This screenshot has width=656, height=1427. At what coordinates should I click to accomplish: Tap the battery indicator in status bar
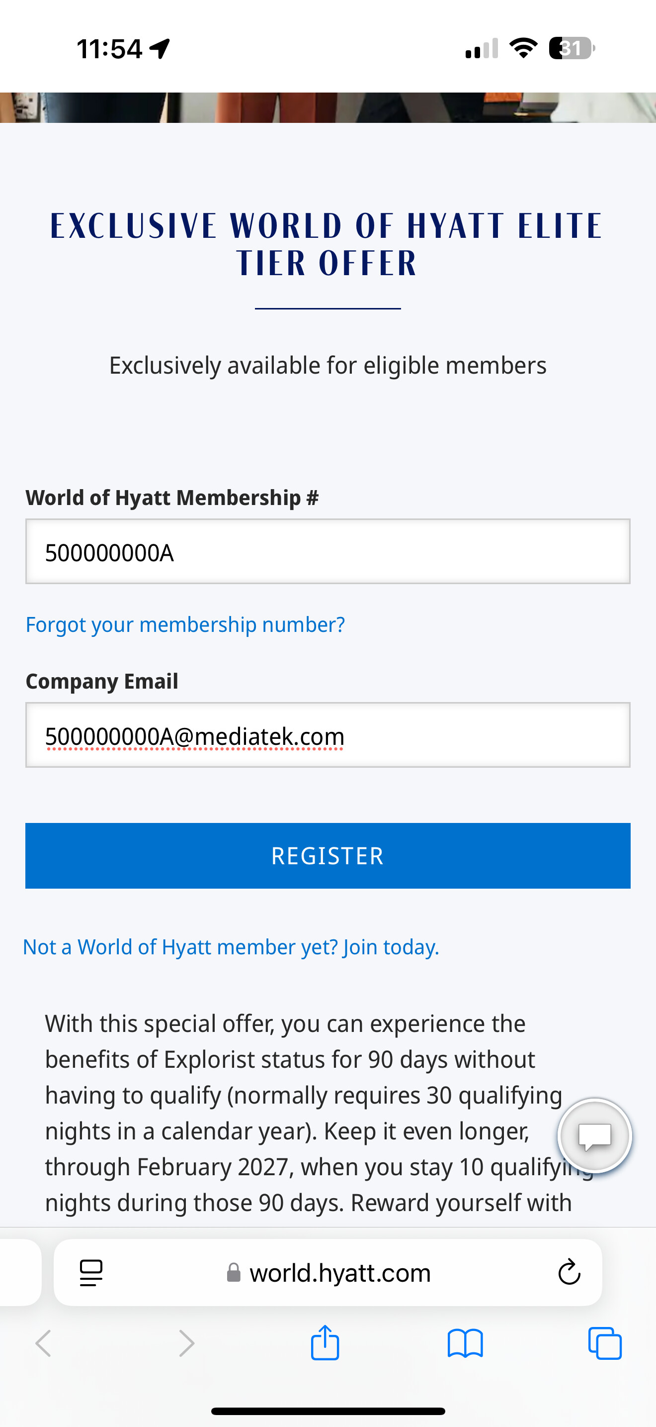572,48
